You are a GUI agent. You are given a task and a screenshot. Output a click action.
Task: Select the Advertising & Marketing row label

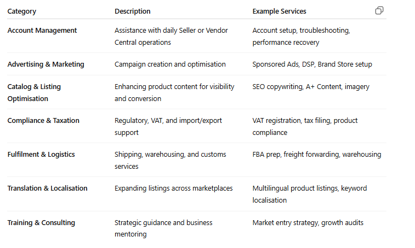46,64
